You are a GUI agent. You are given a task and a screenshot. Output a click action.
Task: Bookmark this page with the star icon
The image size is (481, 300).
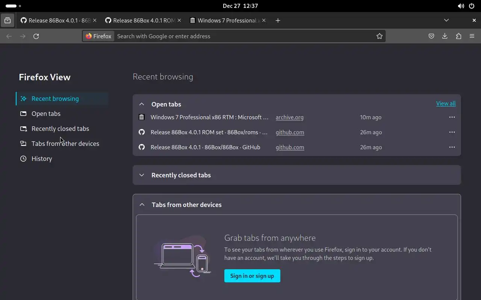(380, 36)
